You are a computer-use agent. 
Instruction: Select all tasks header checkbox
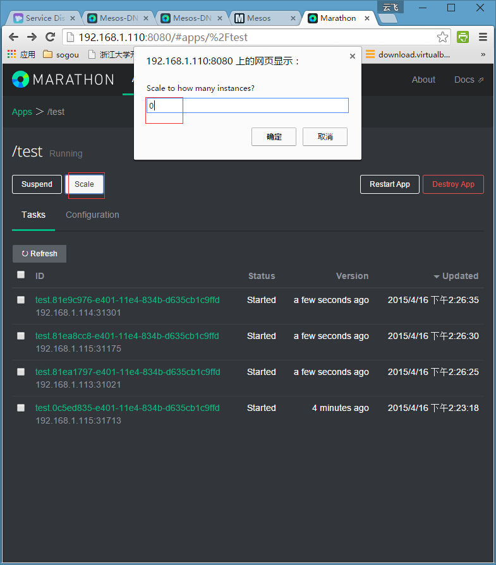pos(21,275)
